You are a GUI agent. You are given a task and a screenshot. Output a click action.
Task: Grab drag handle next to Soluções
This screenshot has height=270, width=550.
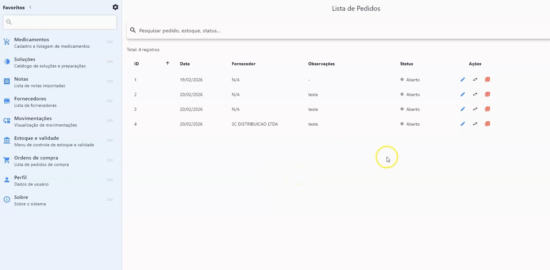pyautogui.click(x=110, y=61)
